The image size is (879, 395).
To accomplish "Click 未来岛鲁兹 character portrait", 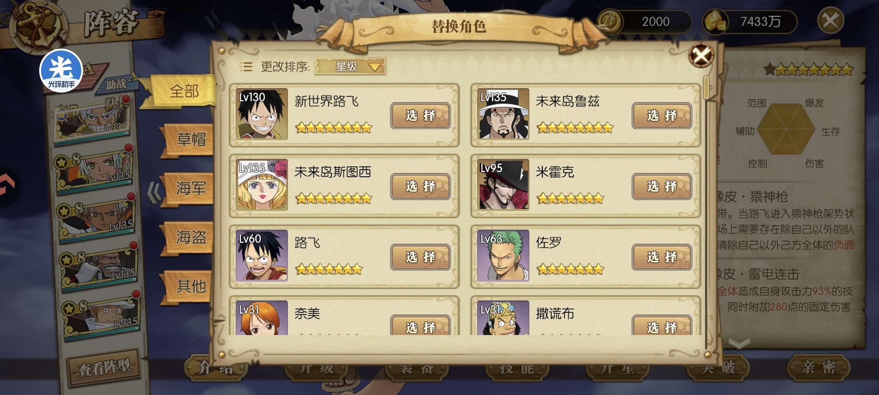I will [503, 114].
